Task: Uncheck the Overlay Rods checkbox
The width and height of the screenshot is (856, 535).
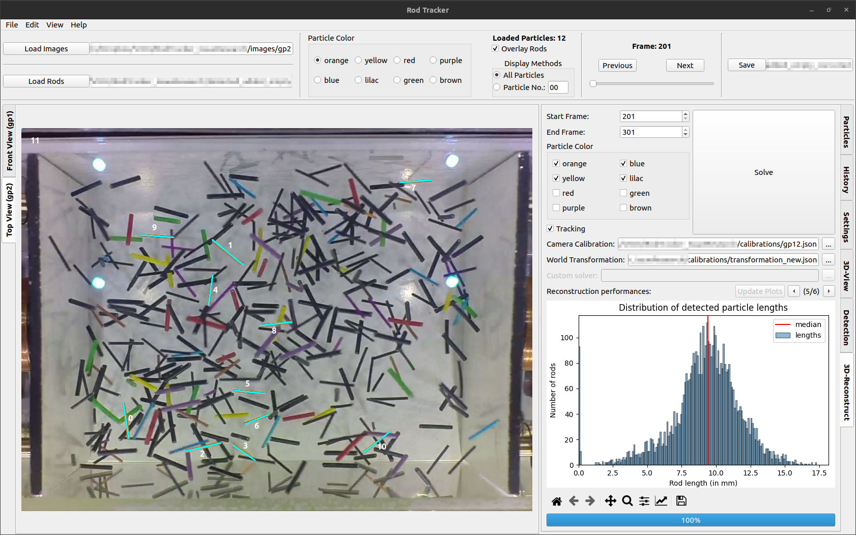Action: 495,49
